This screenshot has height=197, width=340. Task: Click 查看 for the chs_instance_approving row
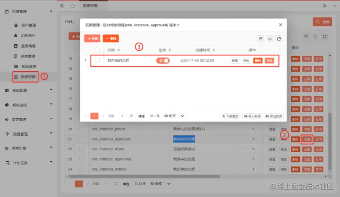coord(272,160)
